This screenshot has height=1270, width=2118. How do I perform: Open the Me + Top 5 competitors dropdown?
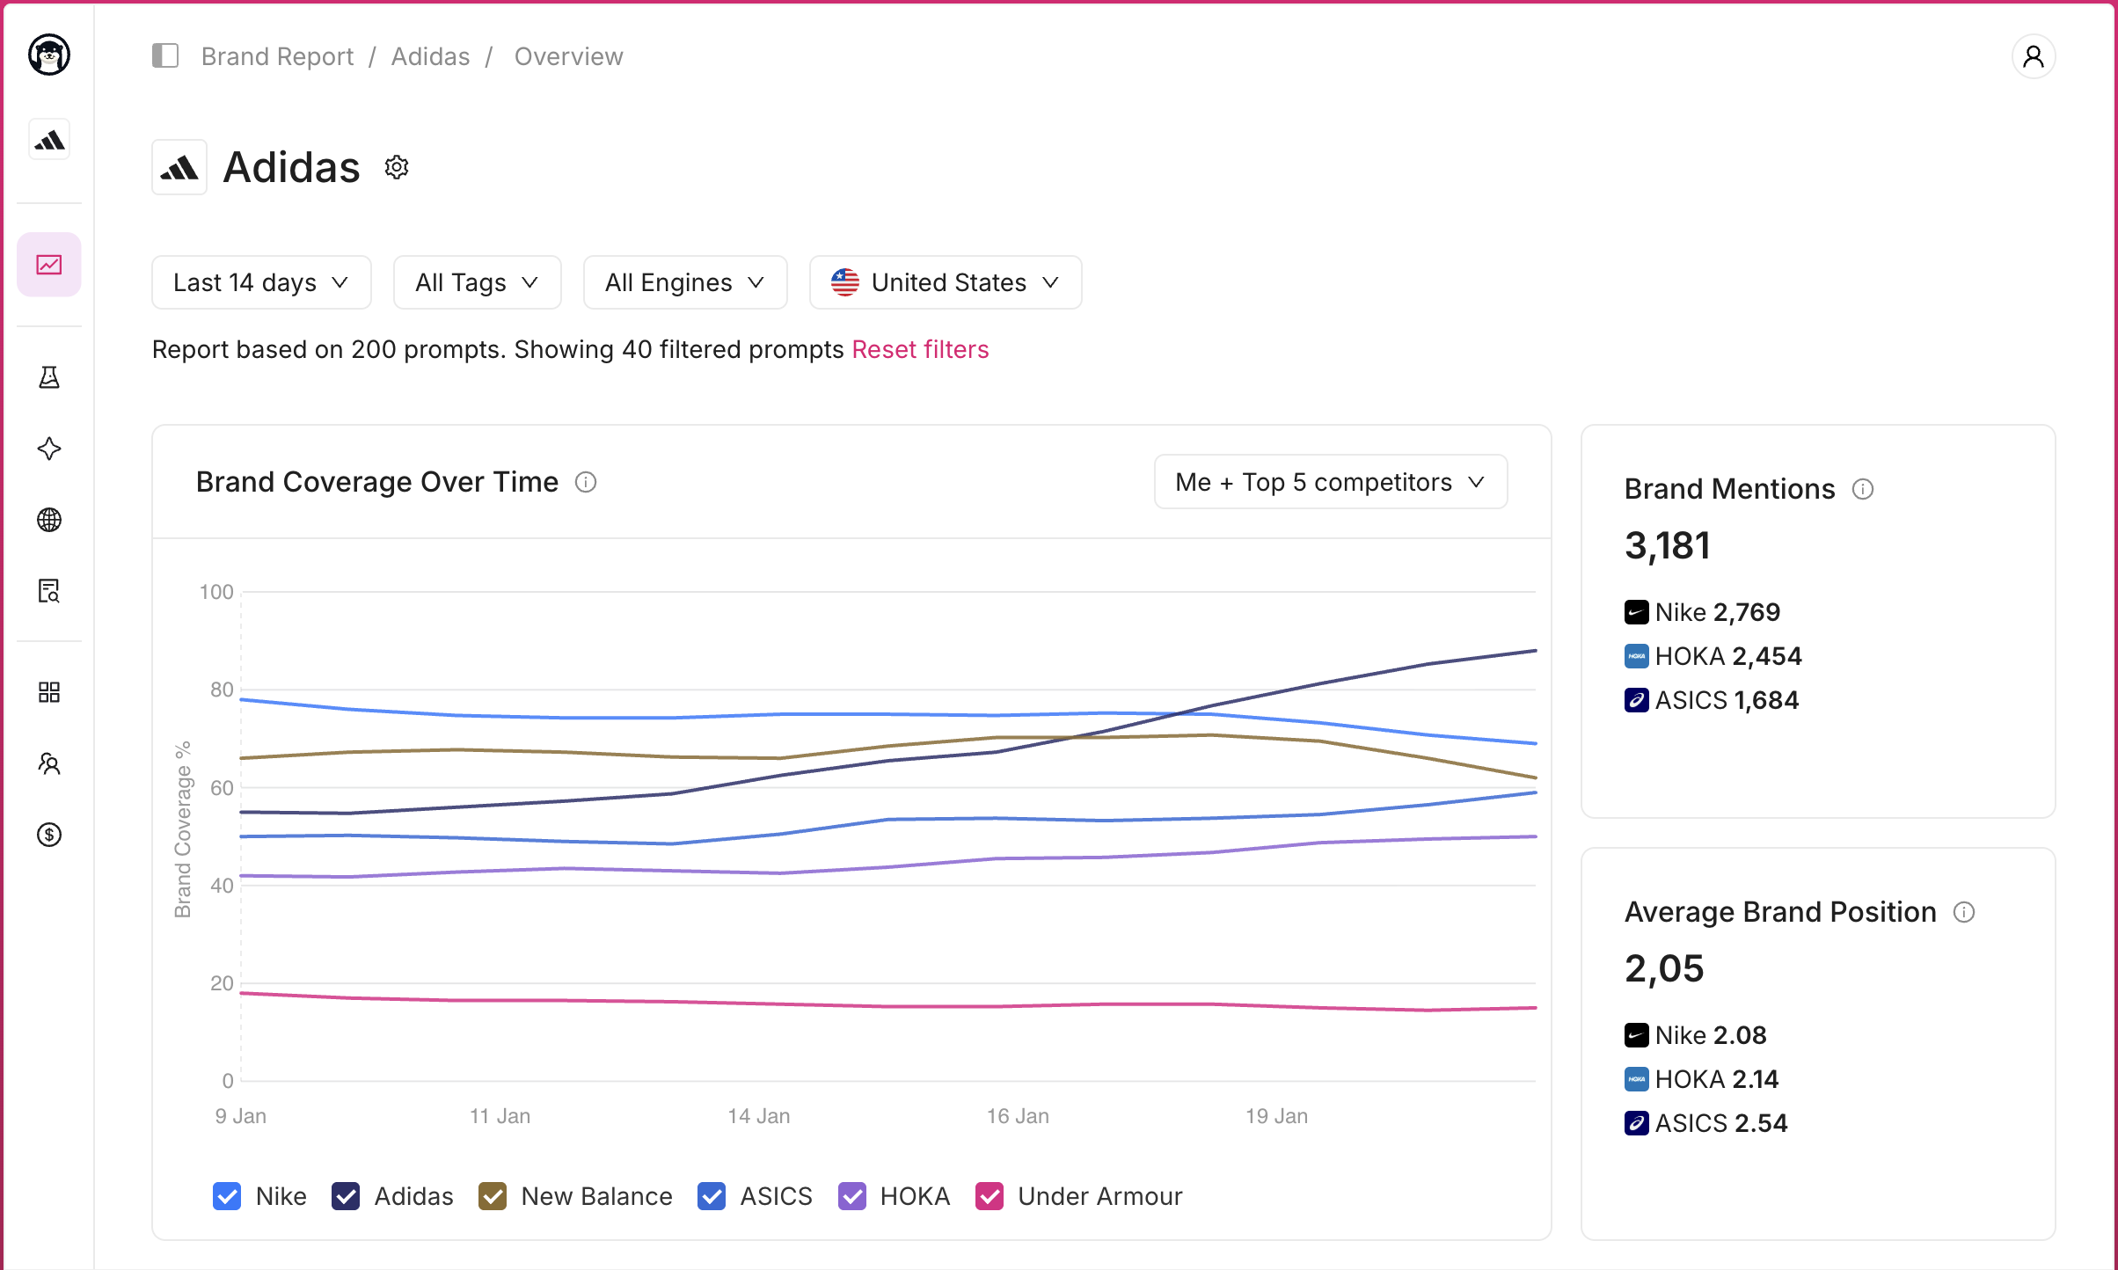pyautogui.click(x=1331, y=482)
